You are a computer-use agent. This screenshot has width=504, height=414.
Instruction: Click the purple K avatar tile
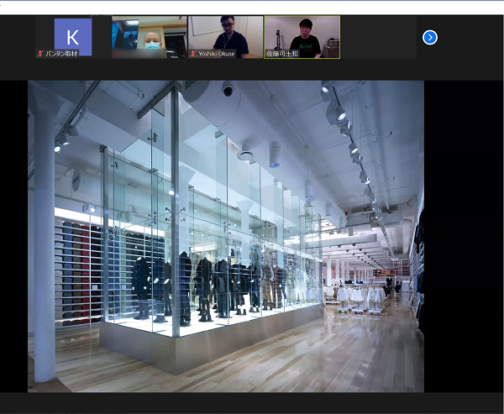(x=72, y=36)
